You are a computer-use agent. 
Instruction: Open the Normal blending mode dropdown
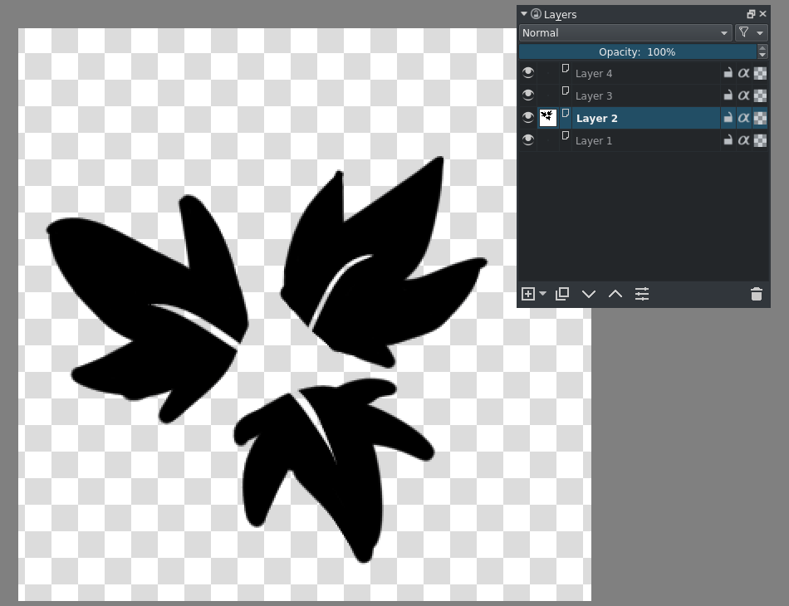[625, 33]
